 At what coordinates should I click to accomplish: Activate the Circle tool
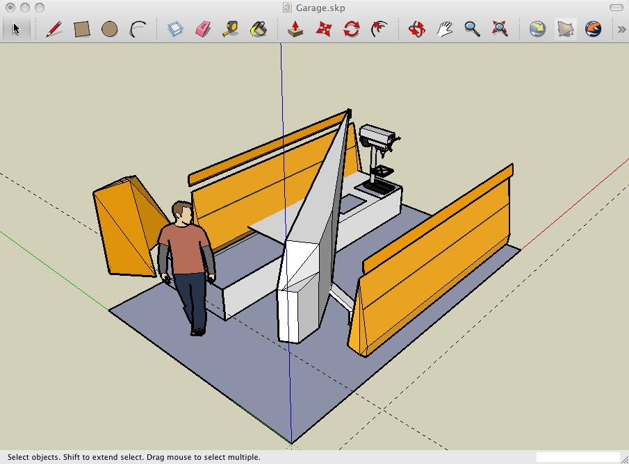point(109,29)
